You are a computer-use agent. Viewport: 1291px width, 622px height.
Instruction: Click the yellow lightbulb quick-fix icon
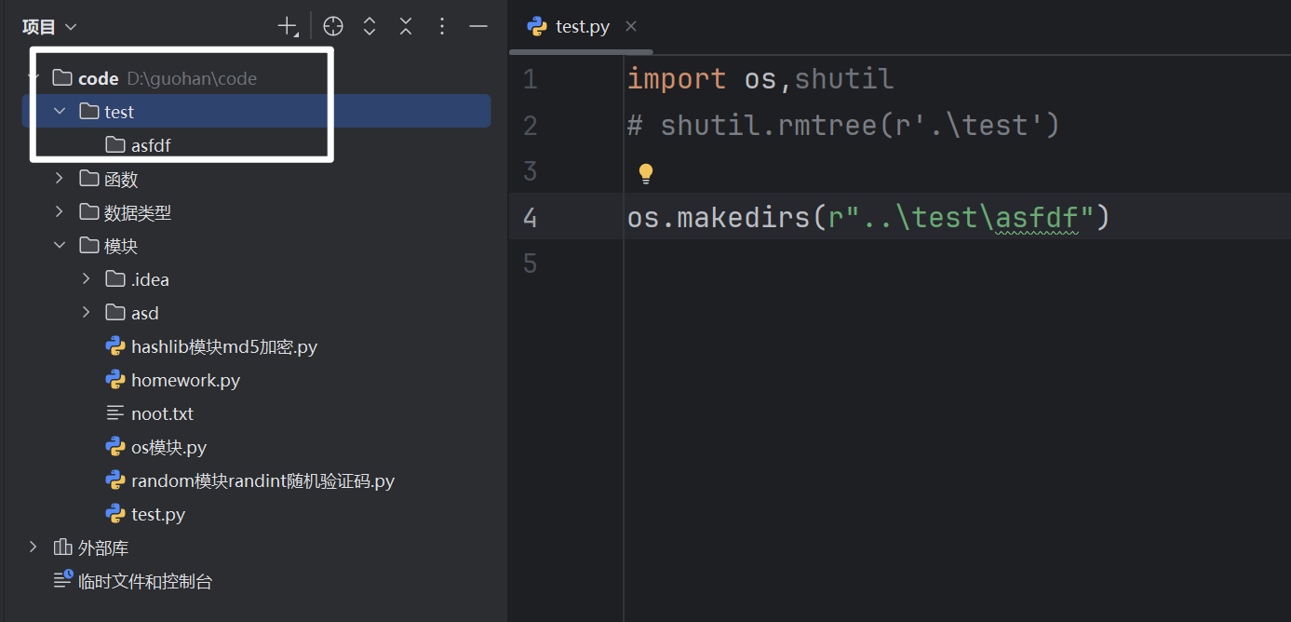tap(645, 173)
